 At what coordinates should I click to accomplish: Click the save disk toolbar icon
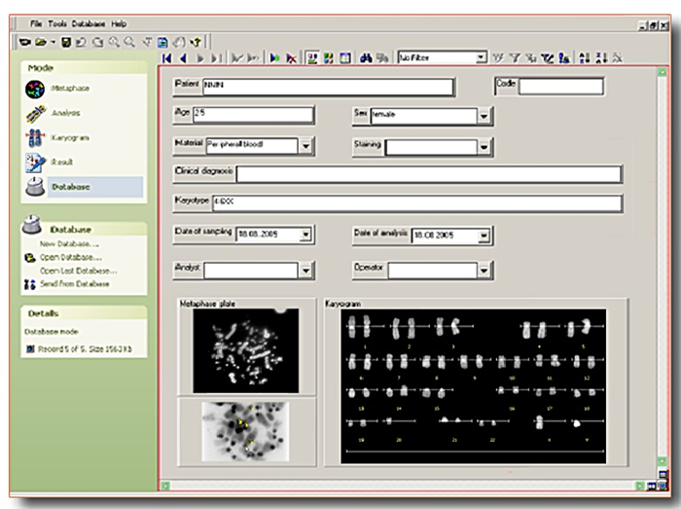tap(65, 42)
